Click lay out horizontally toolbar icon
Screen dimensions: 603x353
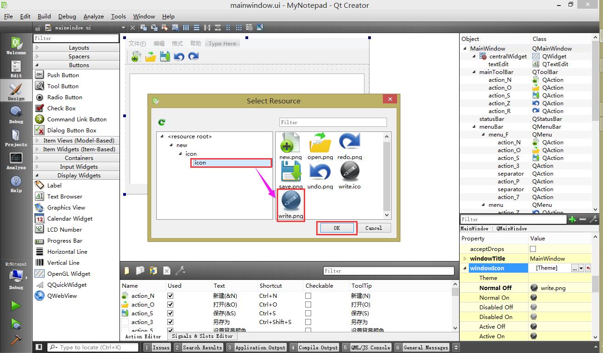186,28
